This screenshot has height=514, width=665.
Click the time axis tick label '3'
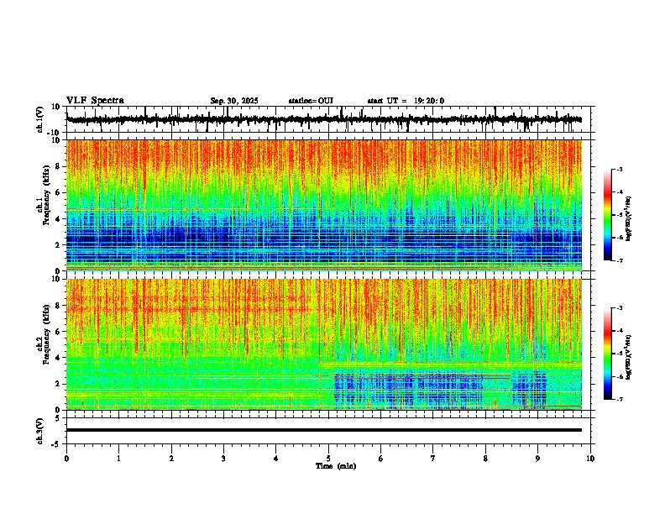coord(223,459)
